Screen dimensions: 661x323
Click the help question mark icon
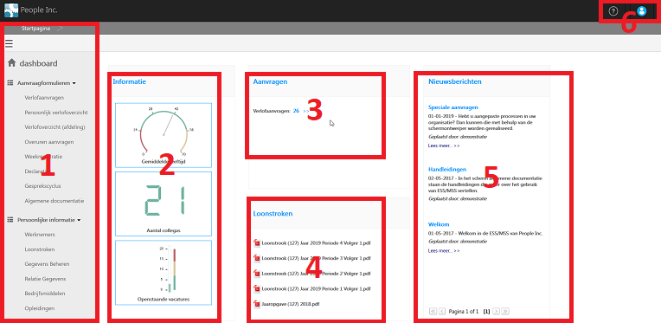point(613,11)
